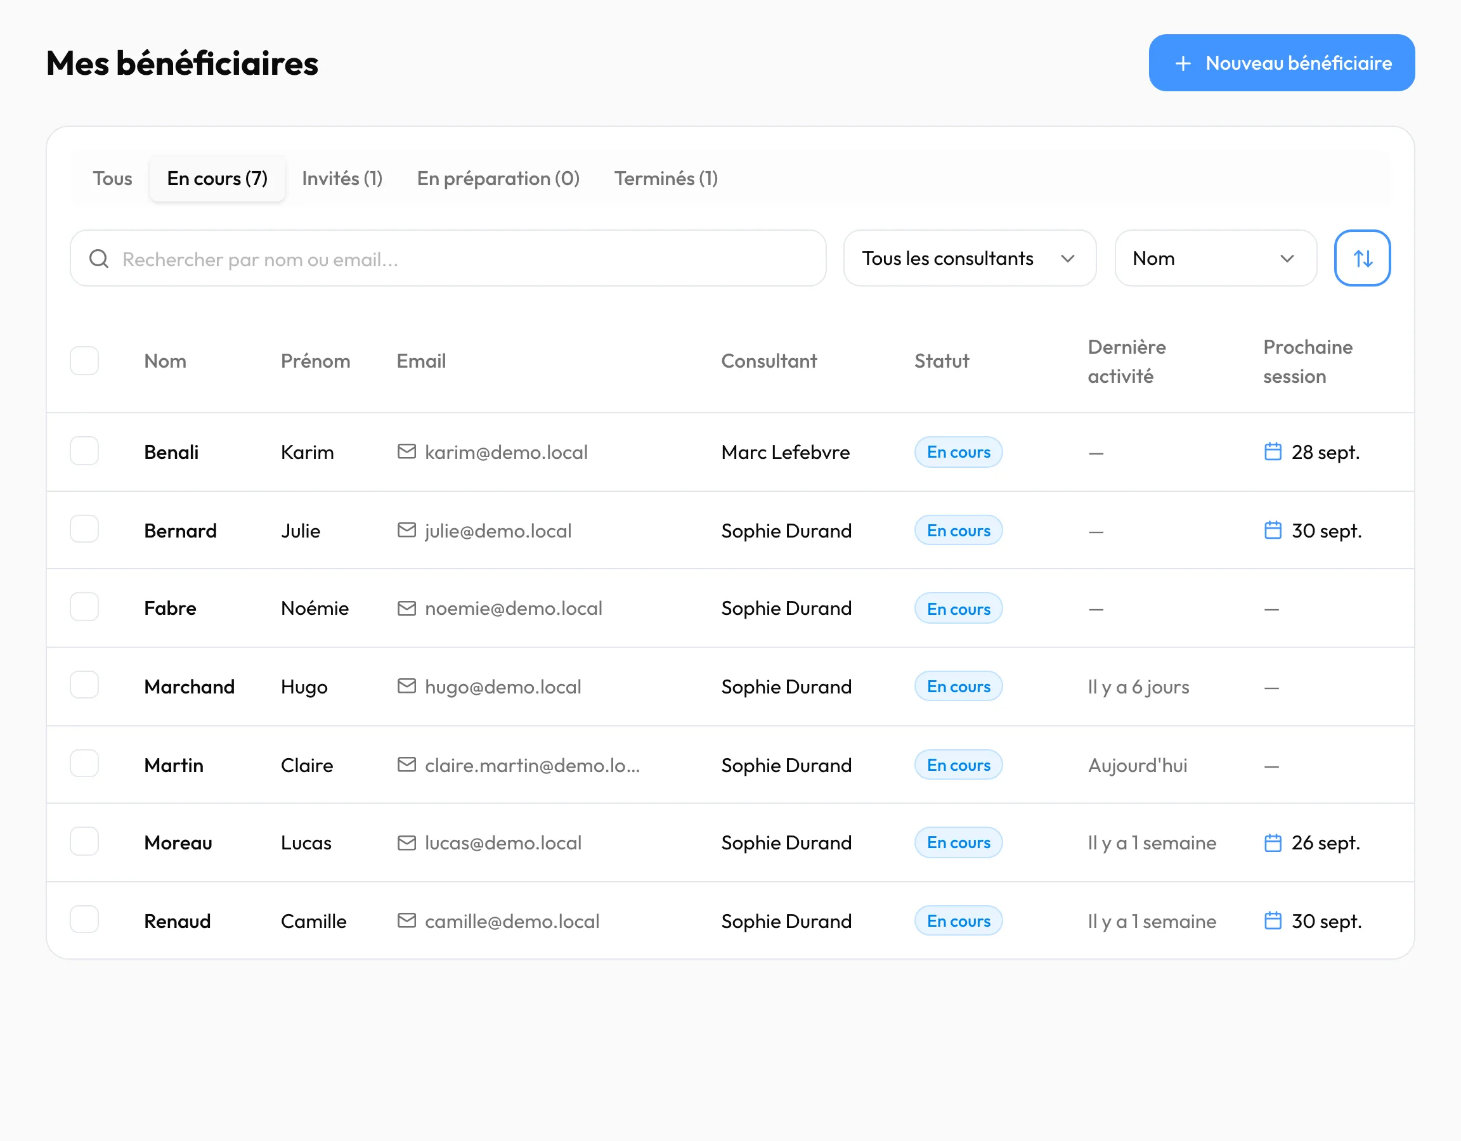Open the Nom sort-by dropdown
This screenshot has width=1461, height=1141.
[x=1216, y=258]
